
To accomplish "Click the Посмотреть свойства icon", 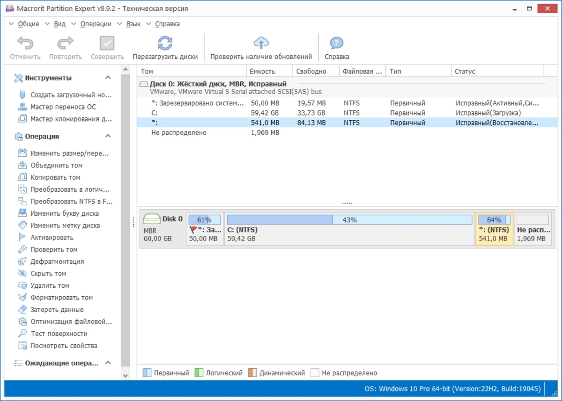I will pos(22,346).
